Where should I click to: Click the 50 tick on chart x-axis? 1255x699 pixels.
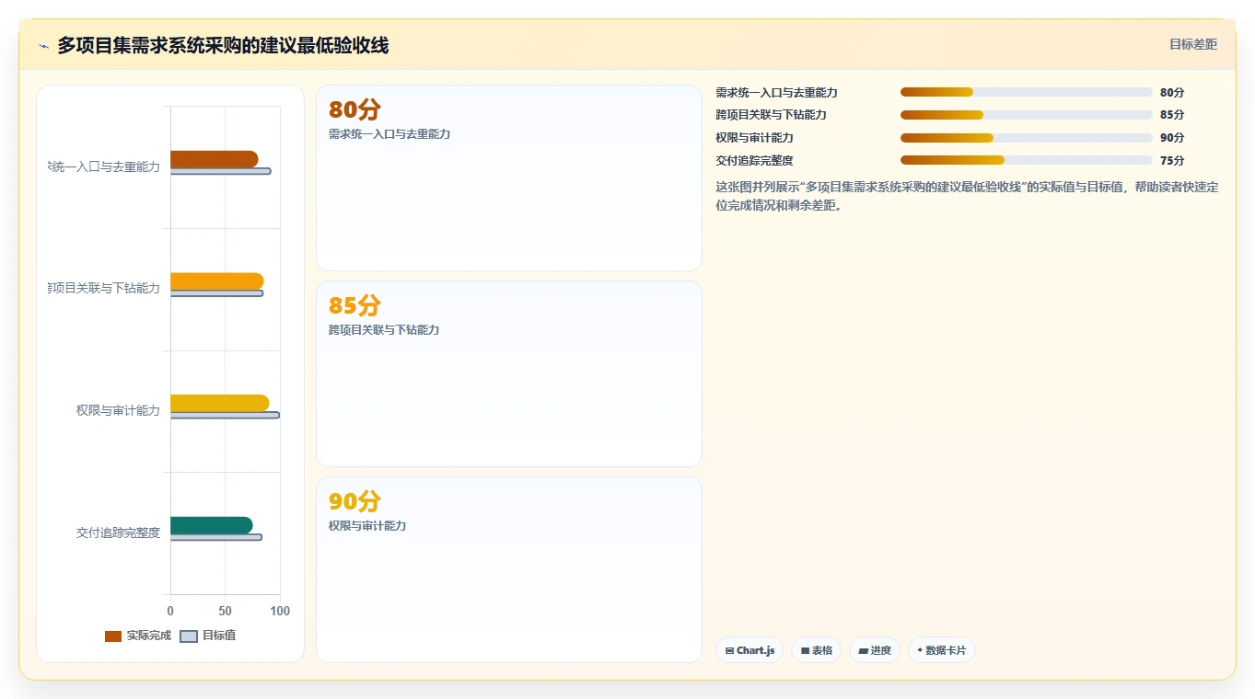pyautogui.click(x=226, y=611)
